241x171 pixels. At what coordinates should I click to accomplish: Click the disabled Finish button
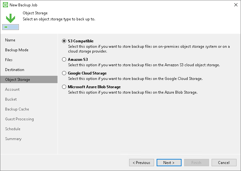(197, 163)
